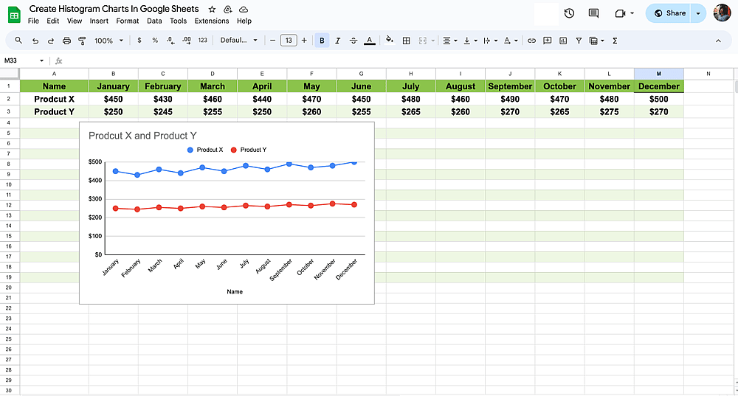Open the Tools menu
The image size is (738, 396).
pyautogui.click(x=178, y=21)
